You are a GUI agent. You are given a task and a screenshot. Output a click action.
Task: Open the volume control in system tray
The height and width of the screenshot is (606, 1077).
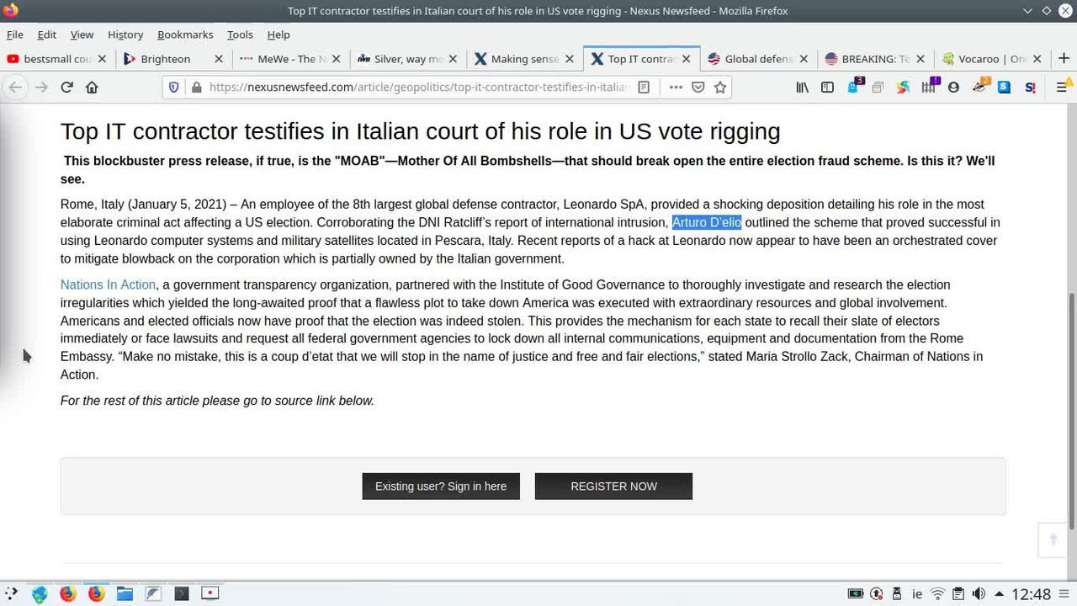coord(979,594)
